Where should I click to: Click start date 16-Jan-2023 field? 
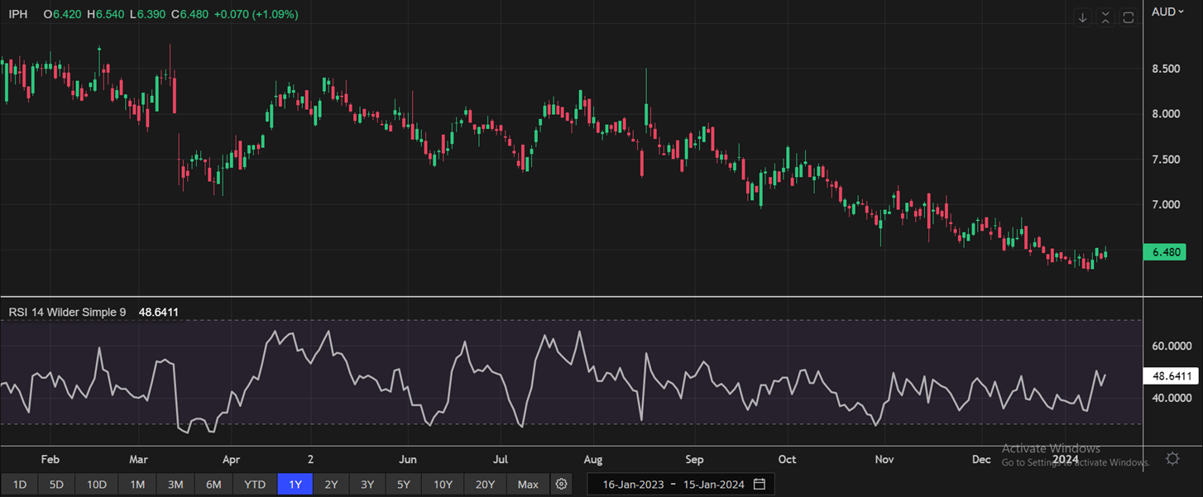633,484
